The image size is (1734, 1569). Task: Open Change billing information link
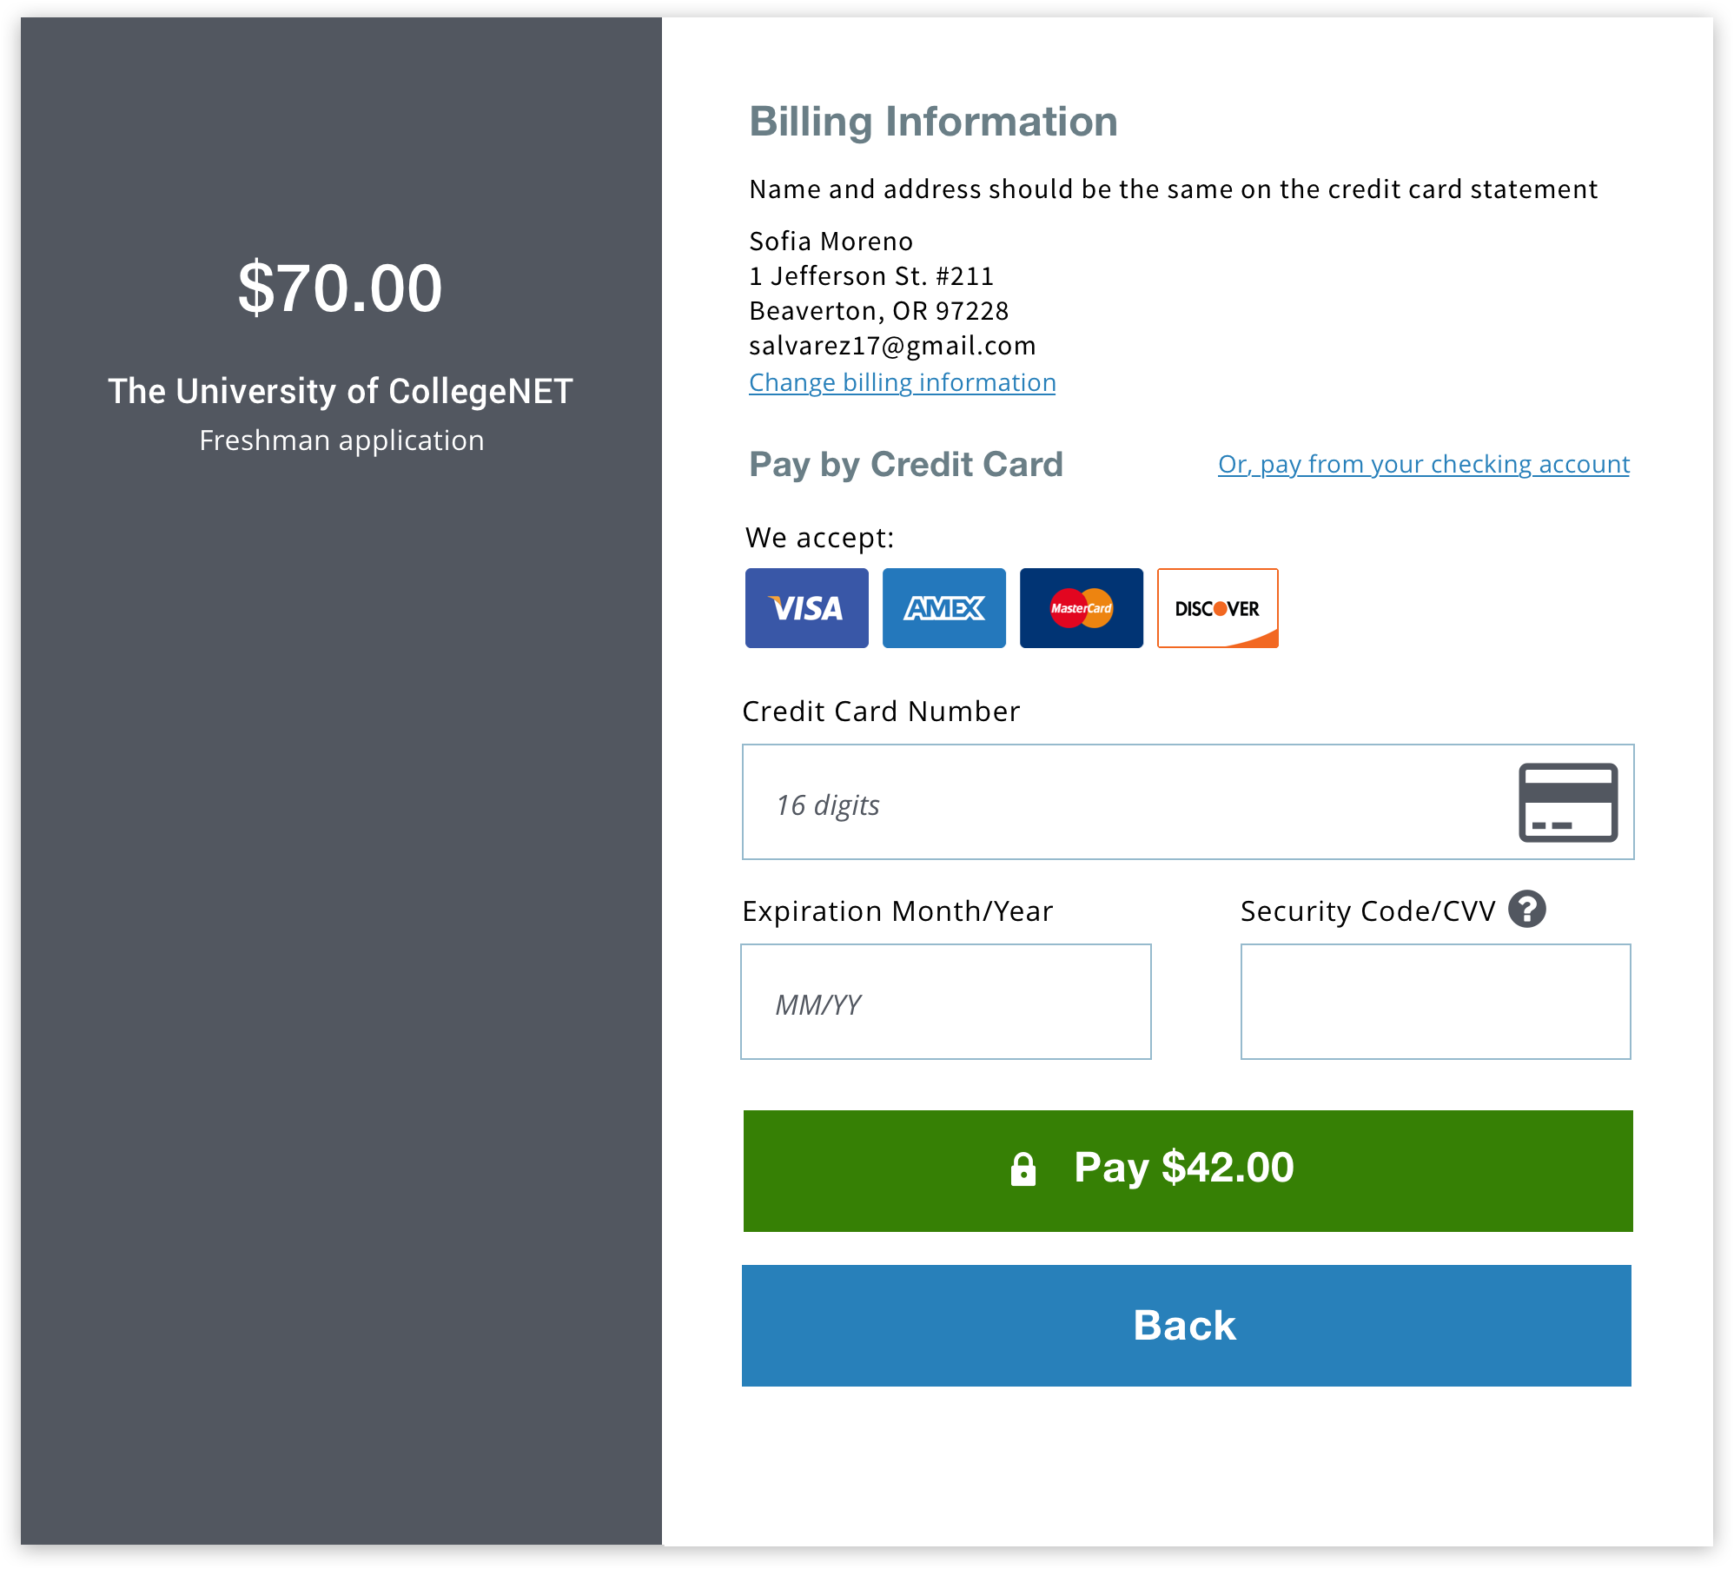pos(902,382)
